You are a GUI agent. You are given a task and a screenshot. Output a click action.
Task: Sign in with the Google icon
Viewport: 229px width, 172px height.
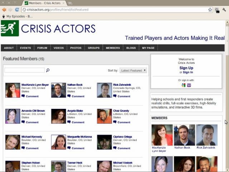click(x=184, y=85)
